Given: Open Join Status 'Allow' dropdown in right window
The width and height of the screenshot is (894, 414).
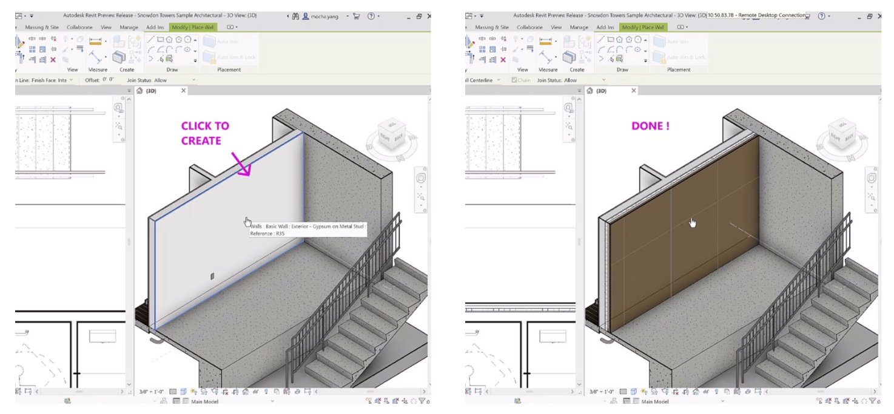Looking at the screenshot, I should pyautogui.click(x=585, y=80).
